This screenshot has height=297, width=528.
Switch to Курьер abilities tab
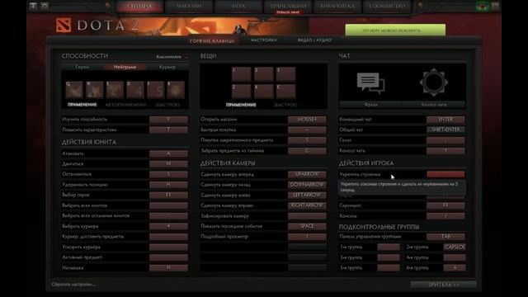(x=167, y=67)
